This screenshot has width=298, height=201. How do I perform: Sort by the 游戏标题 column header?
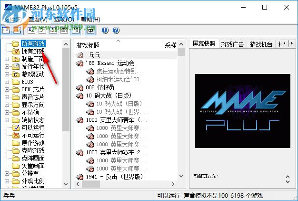point(118,45)
